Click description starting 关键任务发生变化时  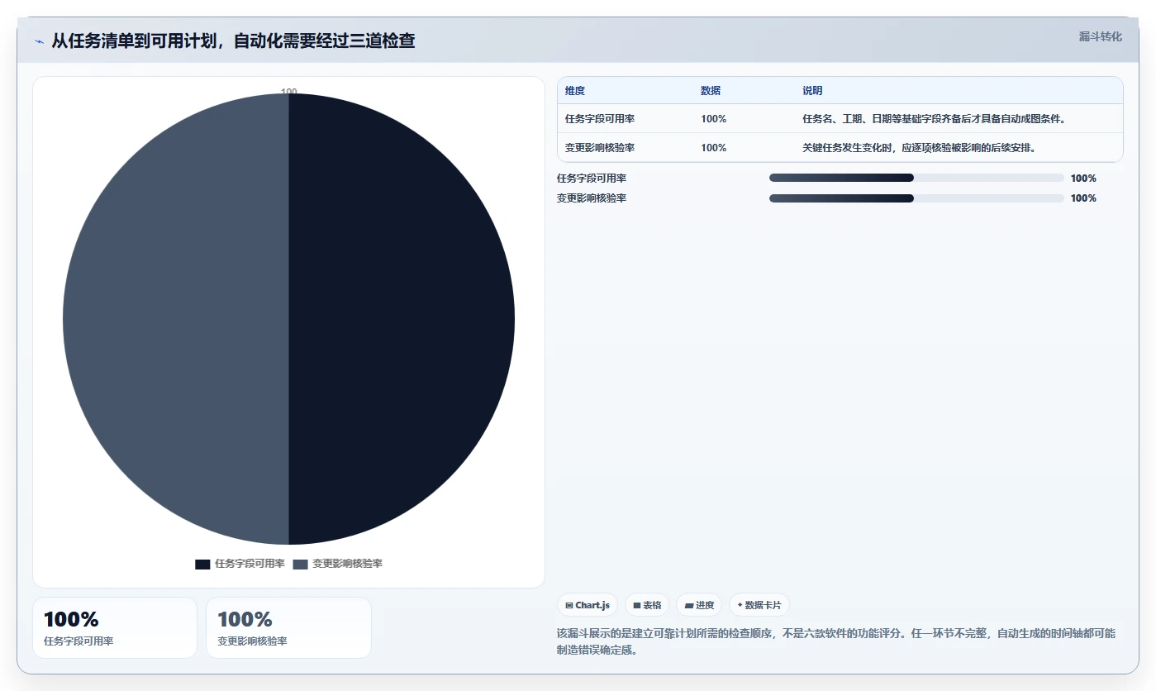[x=919, y=148]
